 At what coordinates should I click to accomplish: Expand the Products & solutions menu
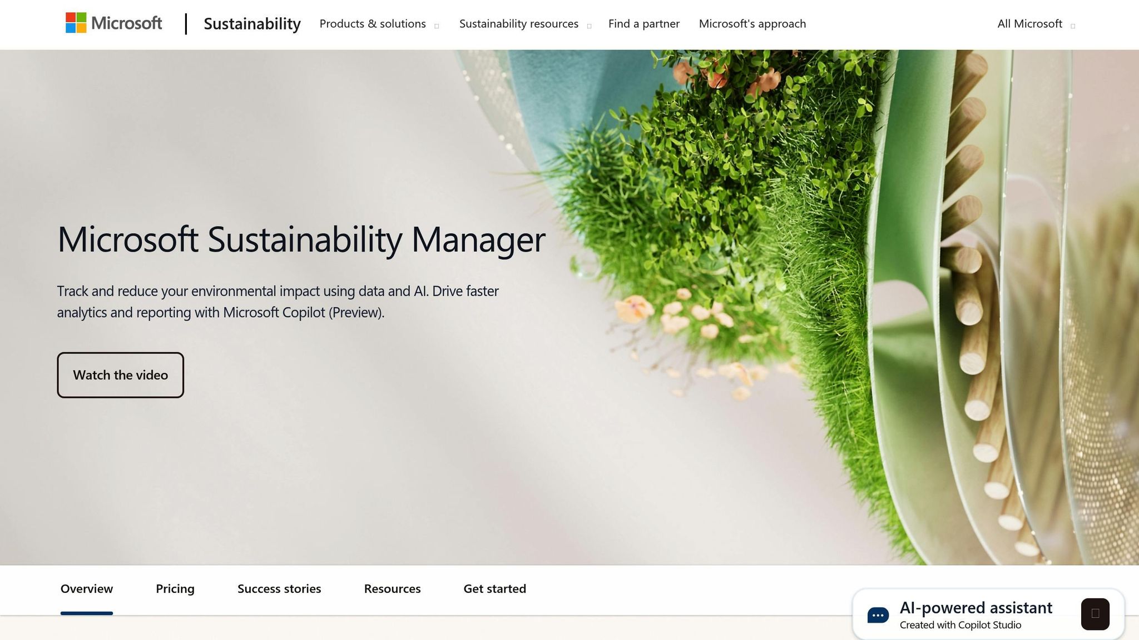click(379, 24)
